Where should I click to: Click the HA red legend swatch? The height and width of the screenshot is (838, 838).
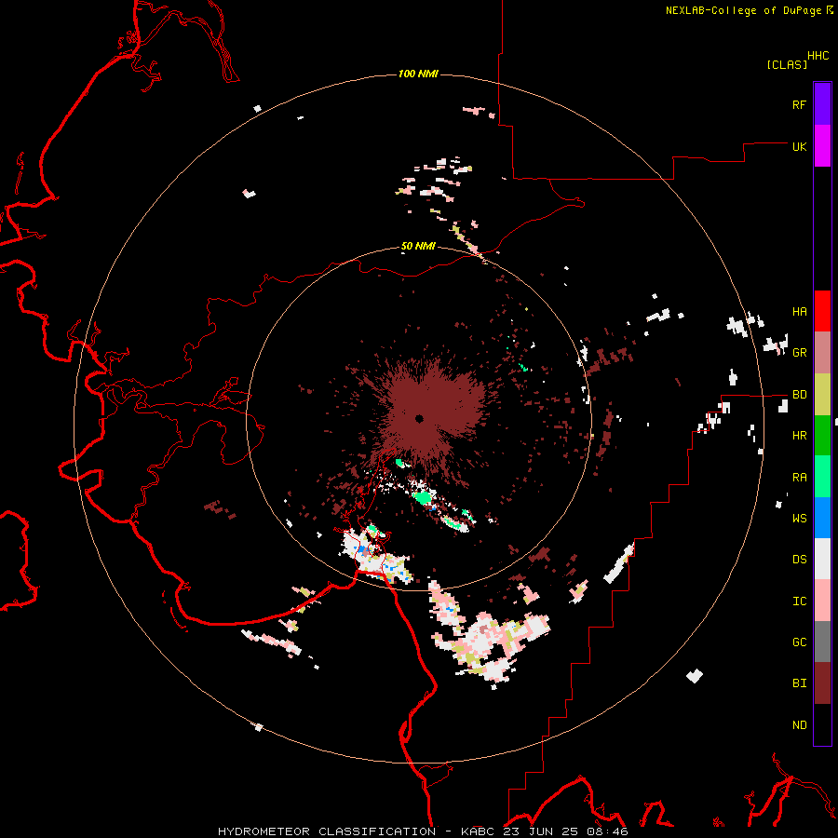(x=822, y=311)
